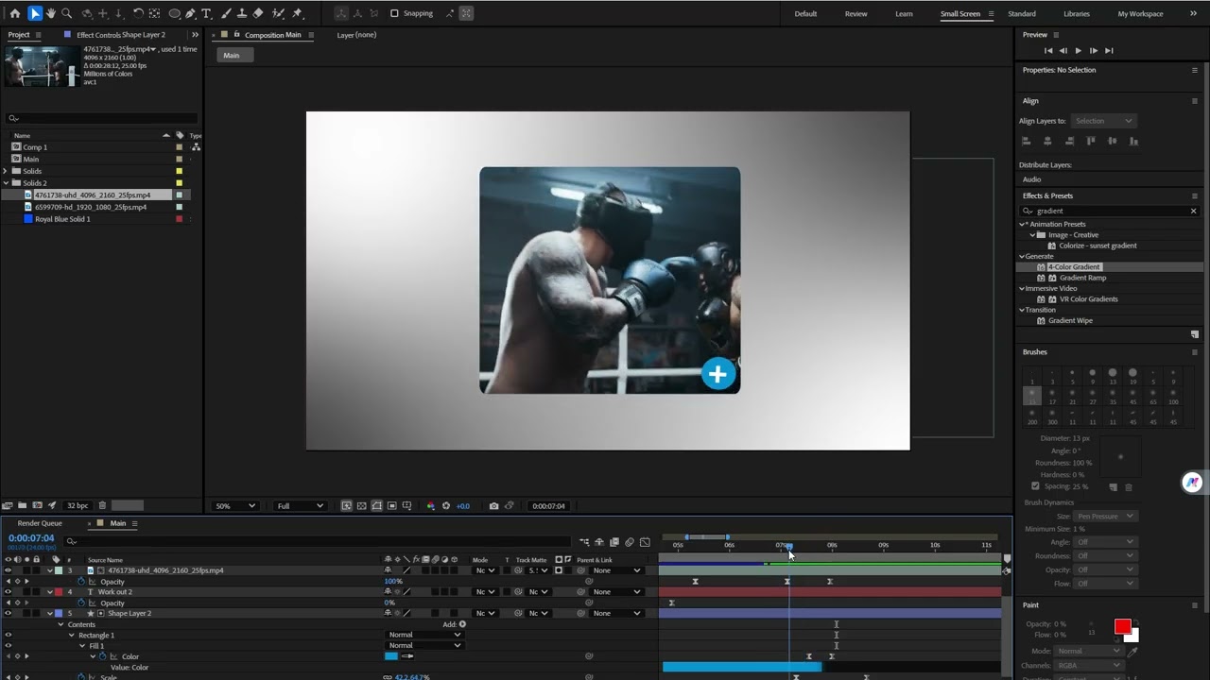This screenshot has height=680, width=1210.
Task: Jump to first frame in Preview panel
Action: tap(1047, 51)
